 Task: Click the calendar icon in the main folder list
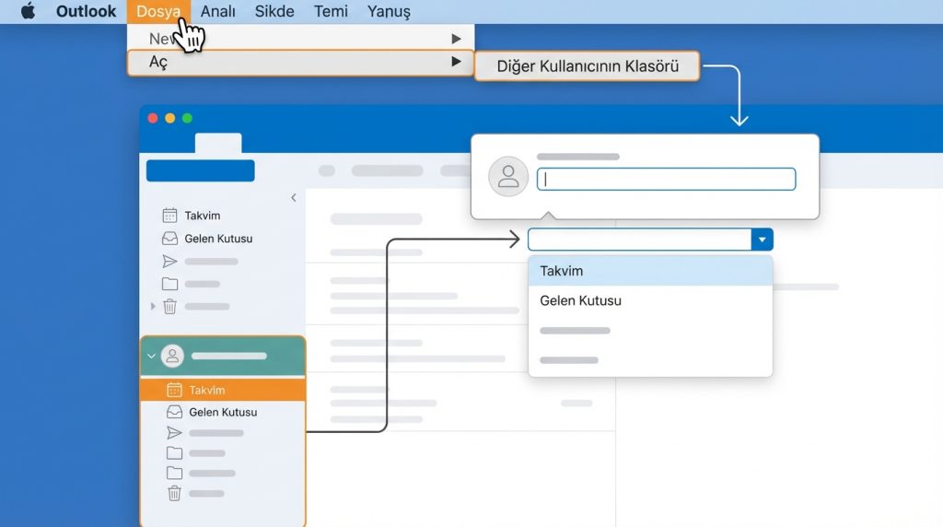tap(169, 216)
